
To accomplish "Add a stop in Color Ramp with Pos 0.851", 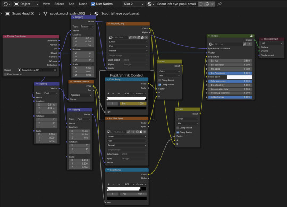I will [108, 184].
